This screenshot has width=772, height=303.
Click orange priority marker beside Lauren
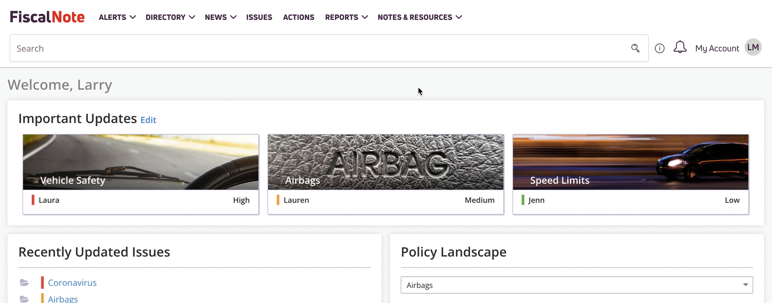click(278, 200)
